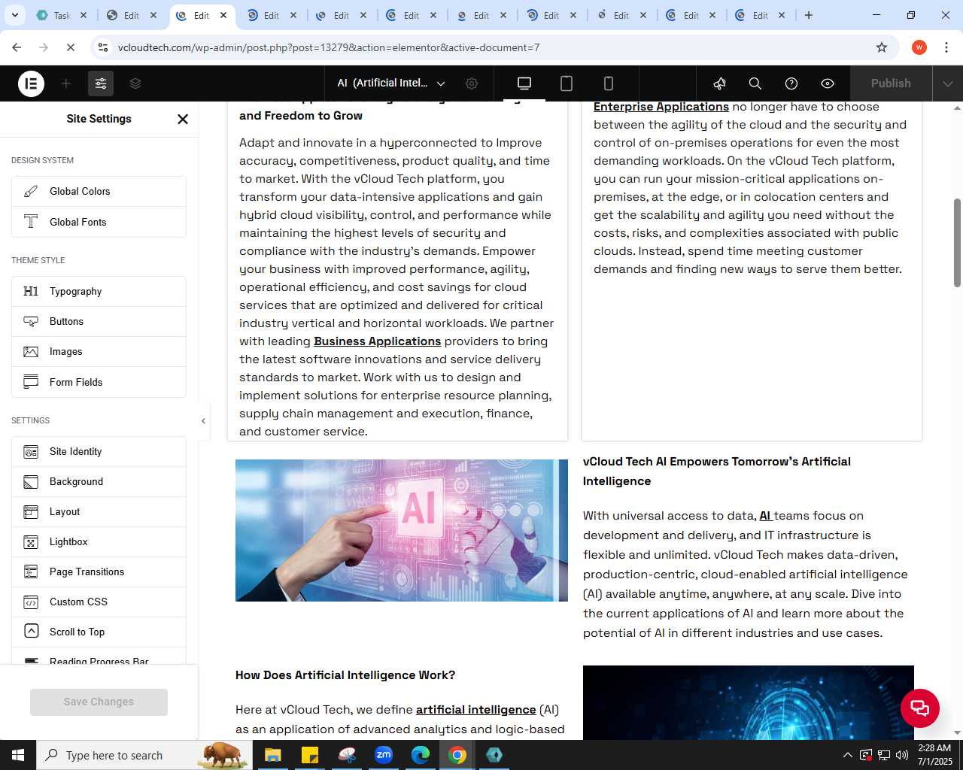Open Microsoft Edge from taskbar
Viewport: 963px width, 770px height.
421,755
